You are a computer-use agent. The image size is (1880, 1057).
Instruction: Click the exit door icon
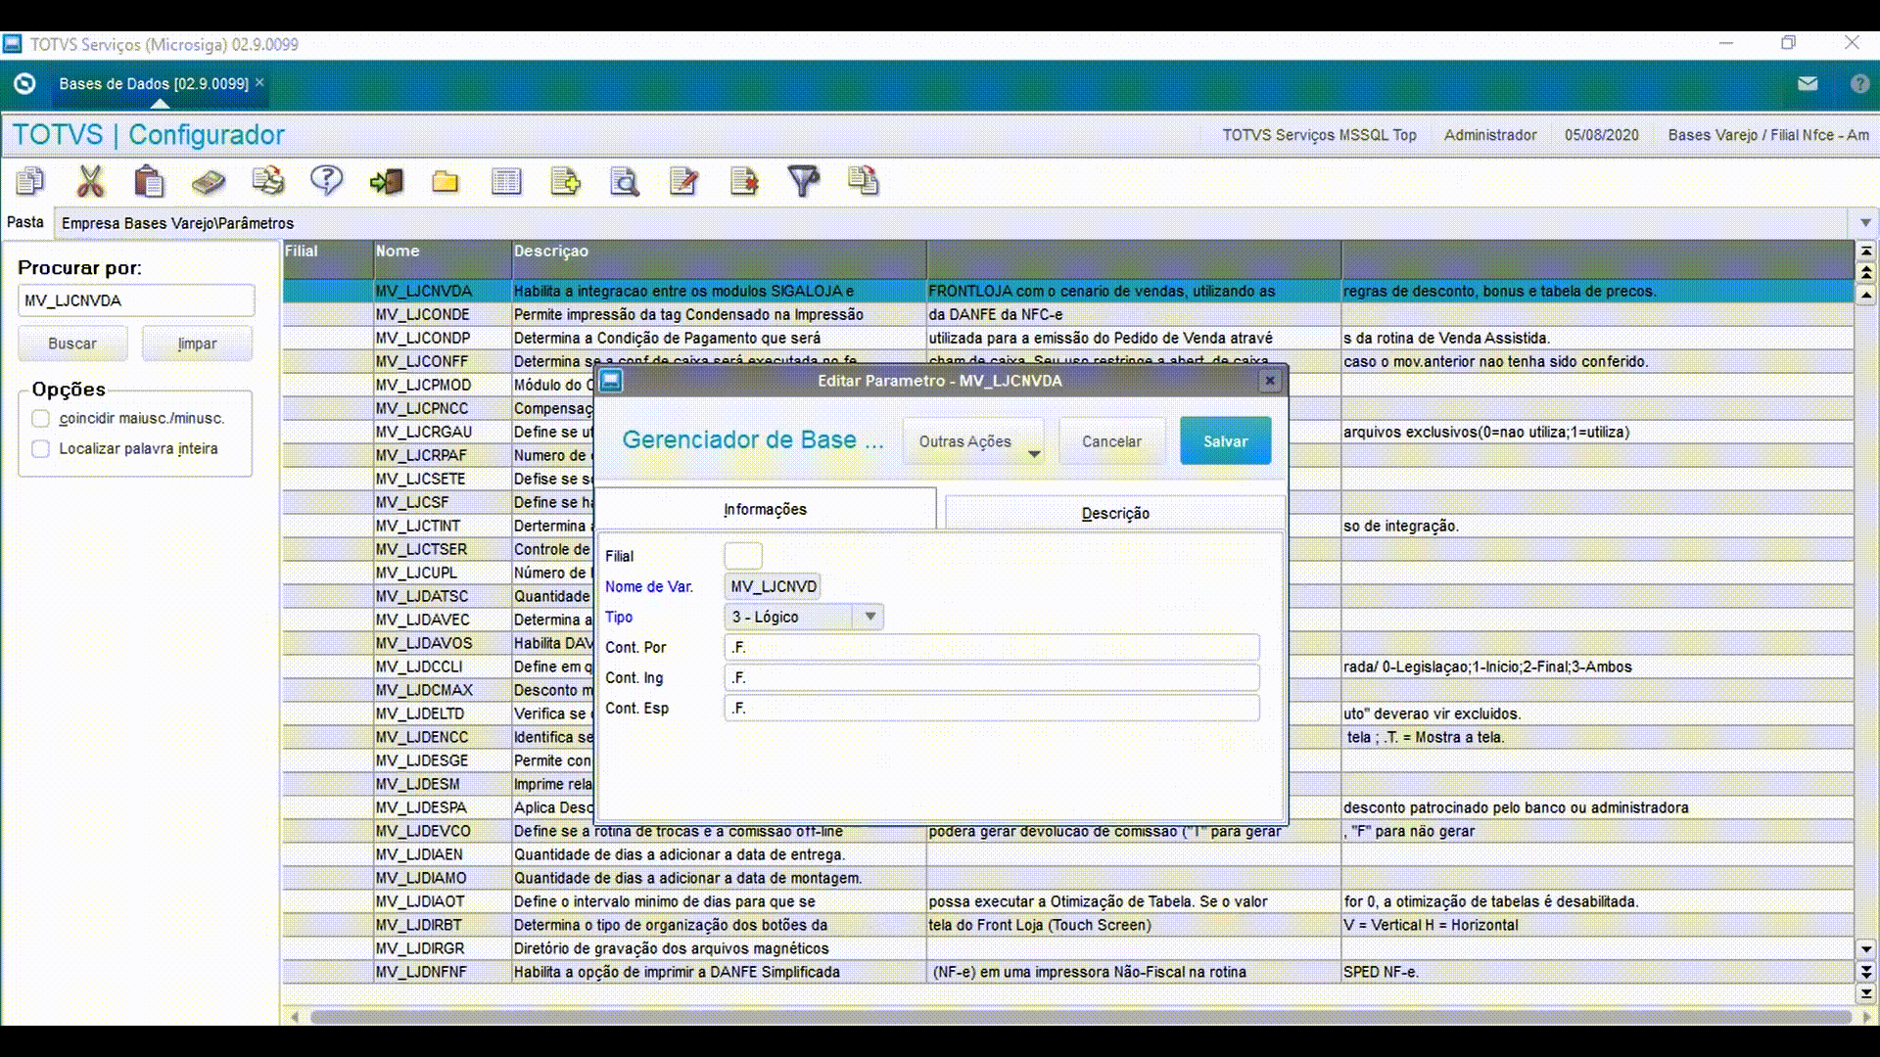(x=387, y=181)
